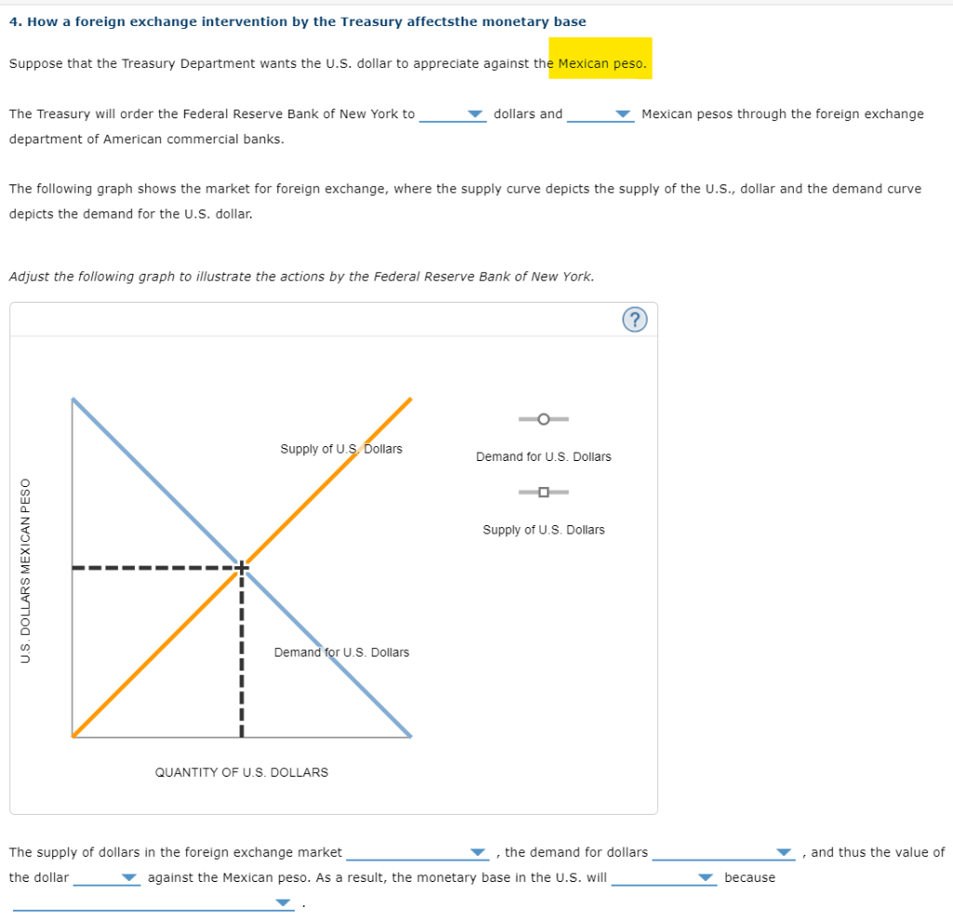Click the "Demand for U.S. Dollars" graph label
Image resolution: width=953 pixels, height=921 pixels.
point(341,653)
